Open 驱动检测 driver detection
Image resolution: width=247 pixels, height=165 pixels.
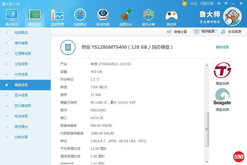(x=103, y=18)
